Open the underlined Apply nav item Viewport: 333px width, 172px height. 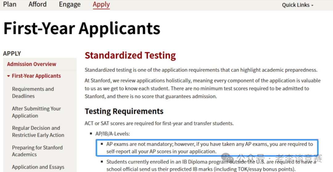point(101,4)
